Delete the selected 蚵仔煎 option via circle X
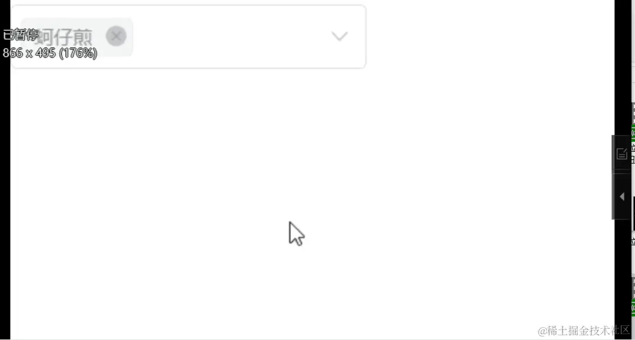This screenshot has height=340, width=635. [116, 36]
